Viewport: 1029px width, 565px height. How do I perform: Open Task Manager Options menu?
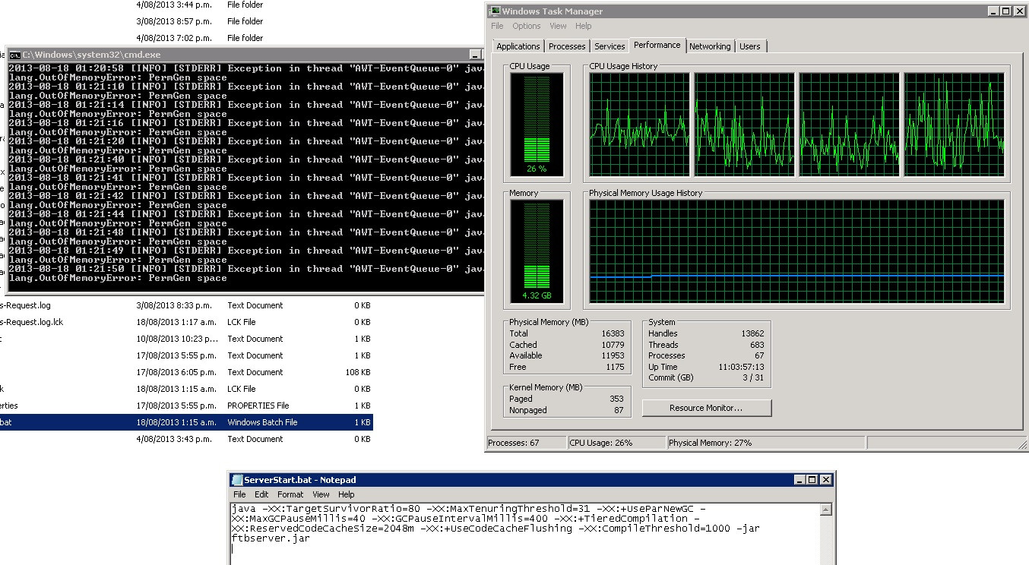527,26
